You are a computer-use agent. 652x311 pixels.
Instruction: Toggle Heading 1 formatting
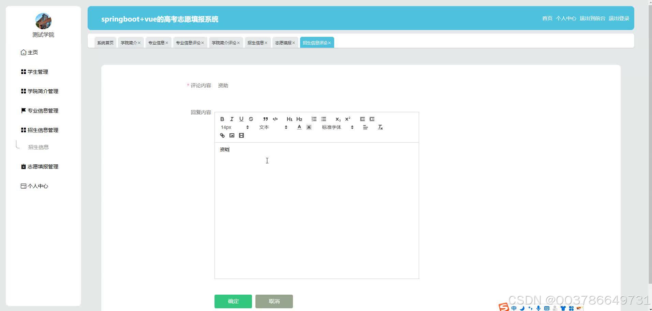click(289, 119)
